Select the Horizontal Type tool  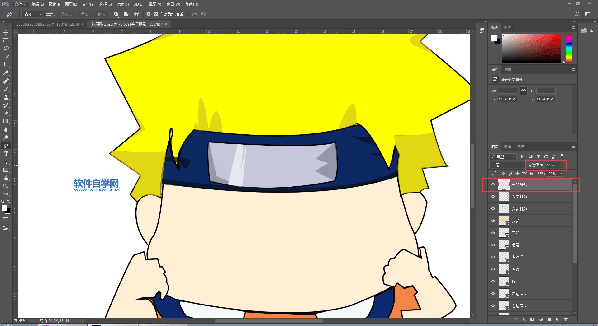click(x=6, y=154)
